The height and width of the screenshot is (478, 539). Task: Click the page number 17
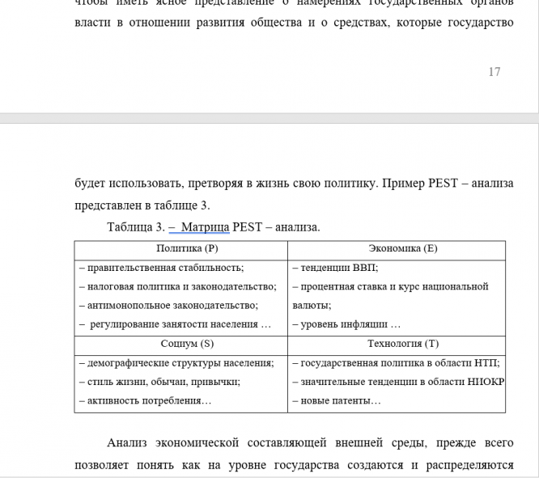[494, 72]
